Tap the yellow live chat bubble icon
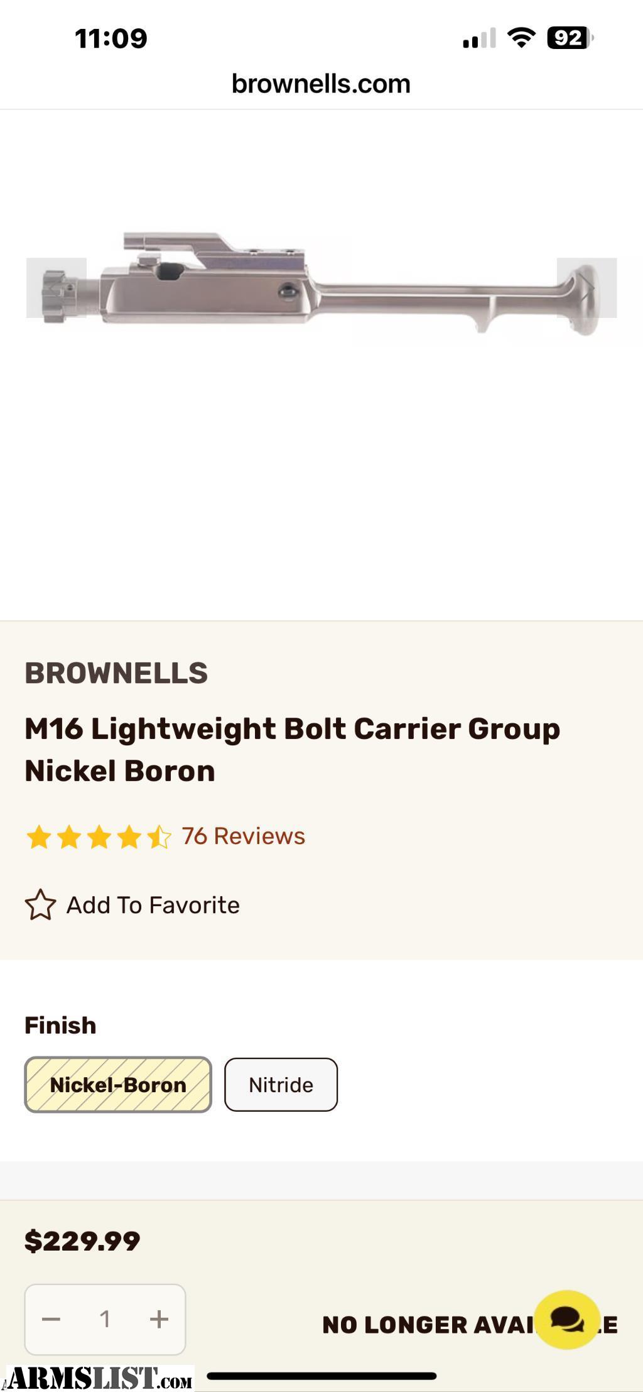 click(x=566, y=1319)
